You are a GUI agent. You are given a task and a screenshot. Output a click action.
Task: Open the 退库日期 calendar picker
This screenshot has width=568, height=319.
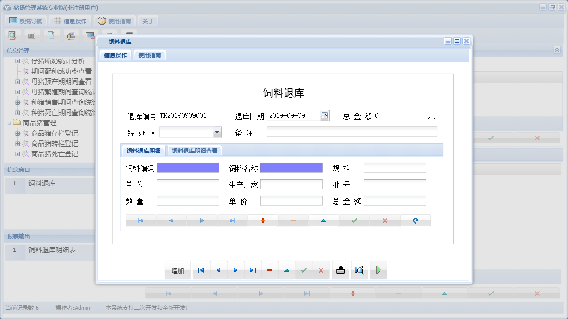(x=325, y=116)
